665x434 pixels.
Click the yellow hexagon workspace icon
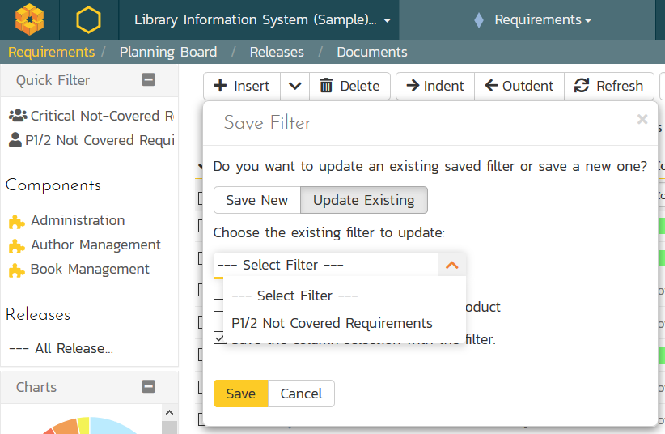(x=88, y=19)
